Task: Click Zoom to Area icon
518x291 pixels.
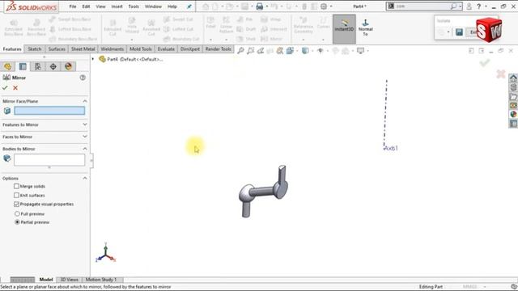Action: (251, 50)
